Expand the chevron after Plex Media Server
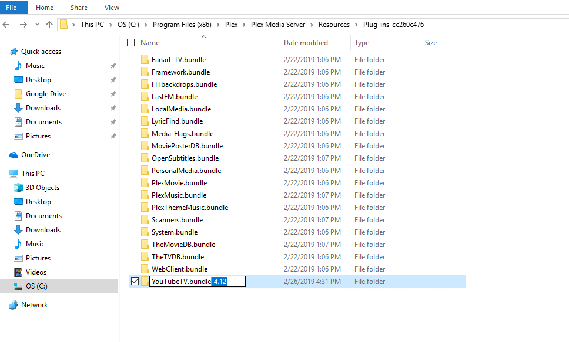 pyautogui.click(x=312, y=25)
